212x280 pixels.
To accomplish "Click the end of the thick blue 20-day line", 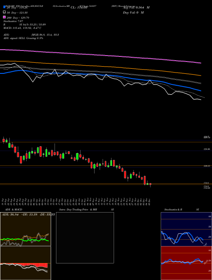I will pyautogui.click(x=201, y=91).
